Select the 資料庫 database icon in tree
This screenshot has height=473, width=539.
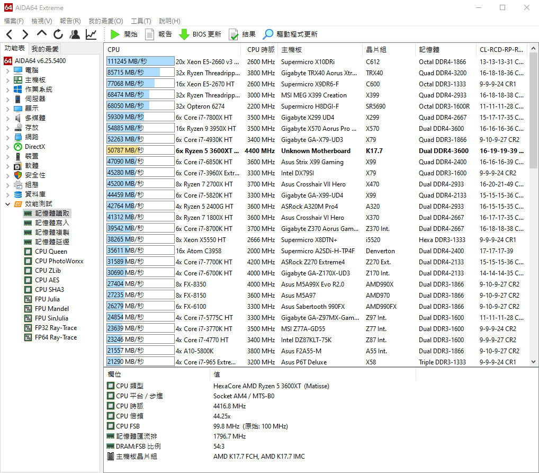point(18,194)
